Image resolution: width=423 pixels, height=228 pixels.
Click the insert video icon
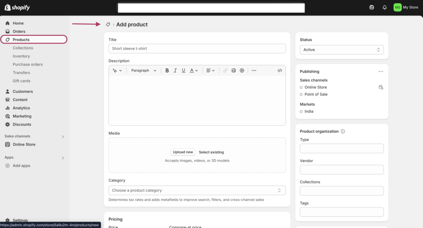[x=242, y=71]
